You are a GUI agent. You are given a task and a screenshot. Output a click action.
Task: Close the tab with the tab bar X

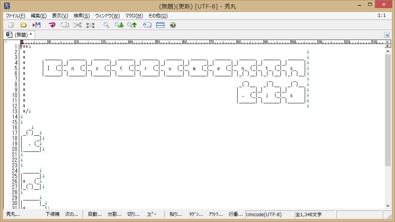[387, 35]
